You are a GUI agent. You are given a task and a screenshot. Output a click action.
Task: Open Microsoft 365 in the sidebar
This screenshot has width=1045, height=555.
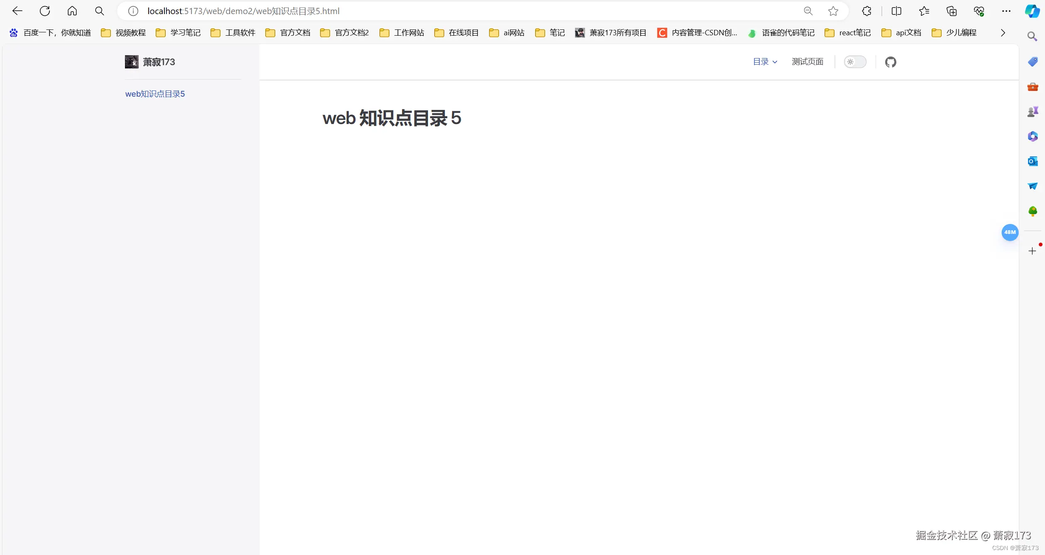pos(1033,136)
